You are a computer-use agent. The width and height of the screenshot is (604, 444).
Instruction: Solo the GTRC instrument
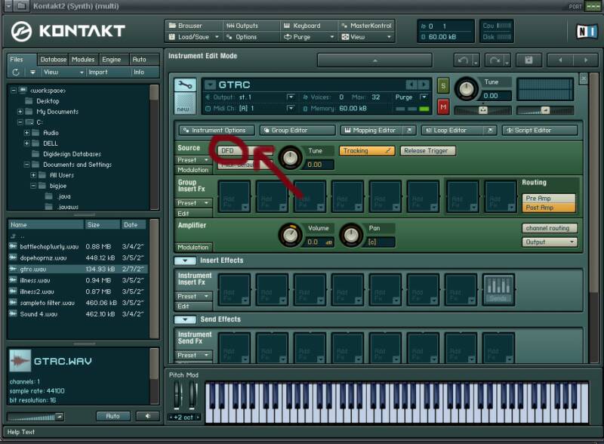443,86
